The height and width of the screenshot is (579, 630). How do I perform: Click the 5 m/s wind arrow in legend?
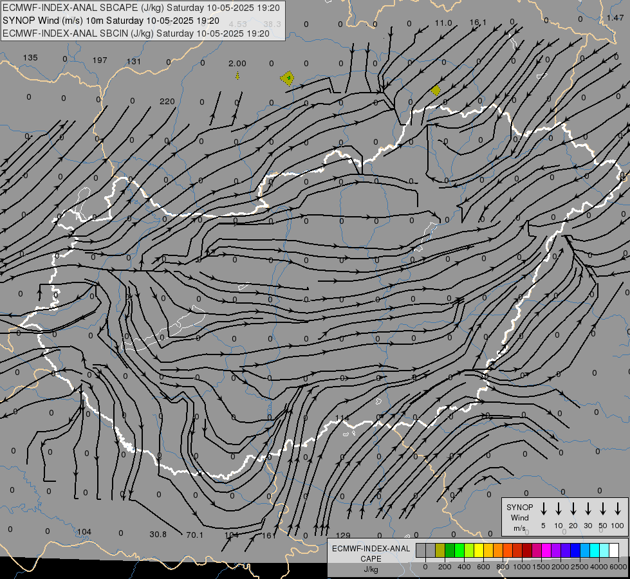point(543,509)
